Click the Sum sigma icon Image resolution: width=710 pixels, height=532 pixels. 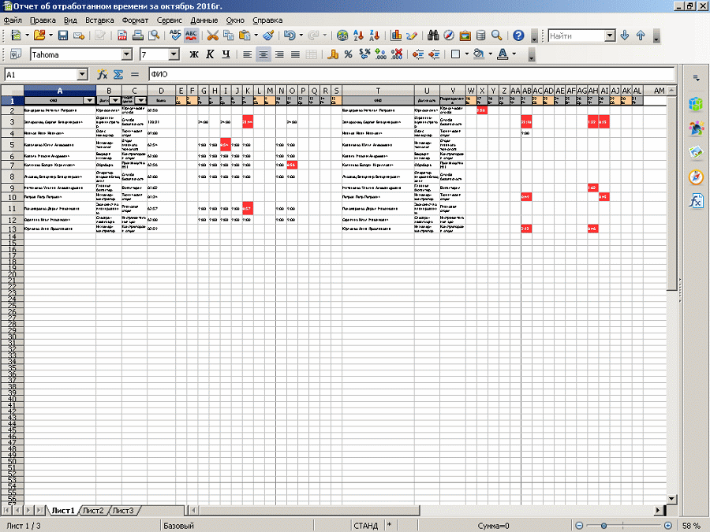(x=118, y=74)
